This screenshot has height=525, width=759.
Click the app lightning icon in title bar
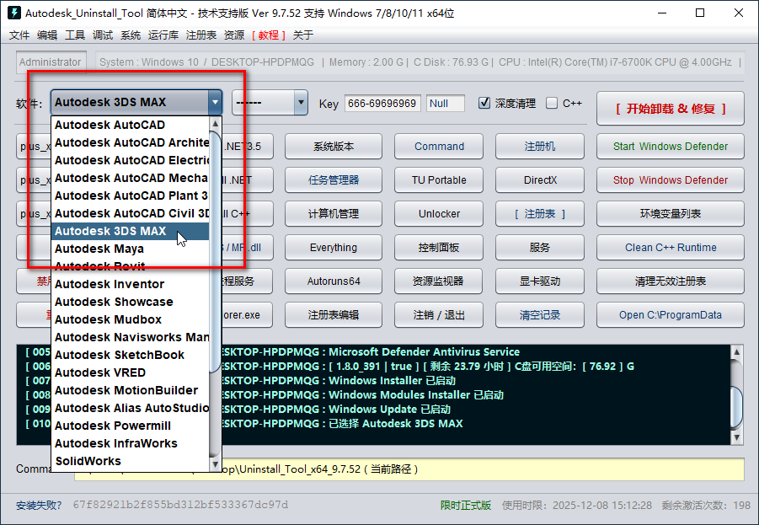(14, 13)
